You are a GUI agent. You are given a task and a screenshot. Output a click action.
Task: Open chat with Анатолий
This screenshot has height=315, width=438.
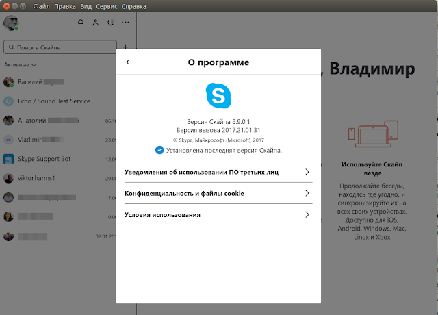click(x=58, y=121)
